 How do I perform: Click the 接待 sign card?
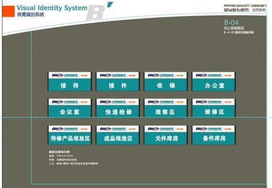(x=70, y=81)
